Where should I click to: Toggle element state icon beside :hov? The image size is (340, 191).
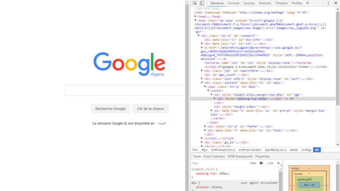261,163
